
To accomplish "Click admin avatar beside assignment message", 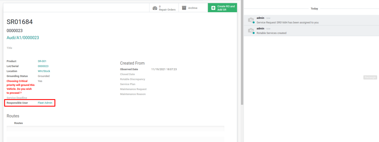I will tap(251, 20).
